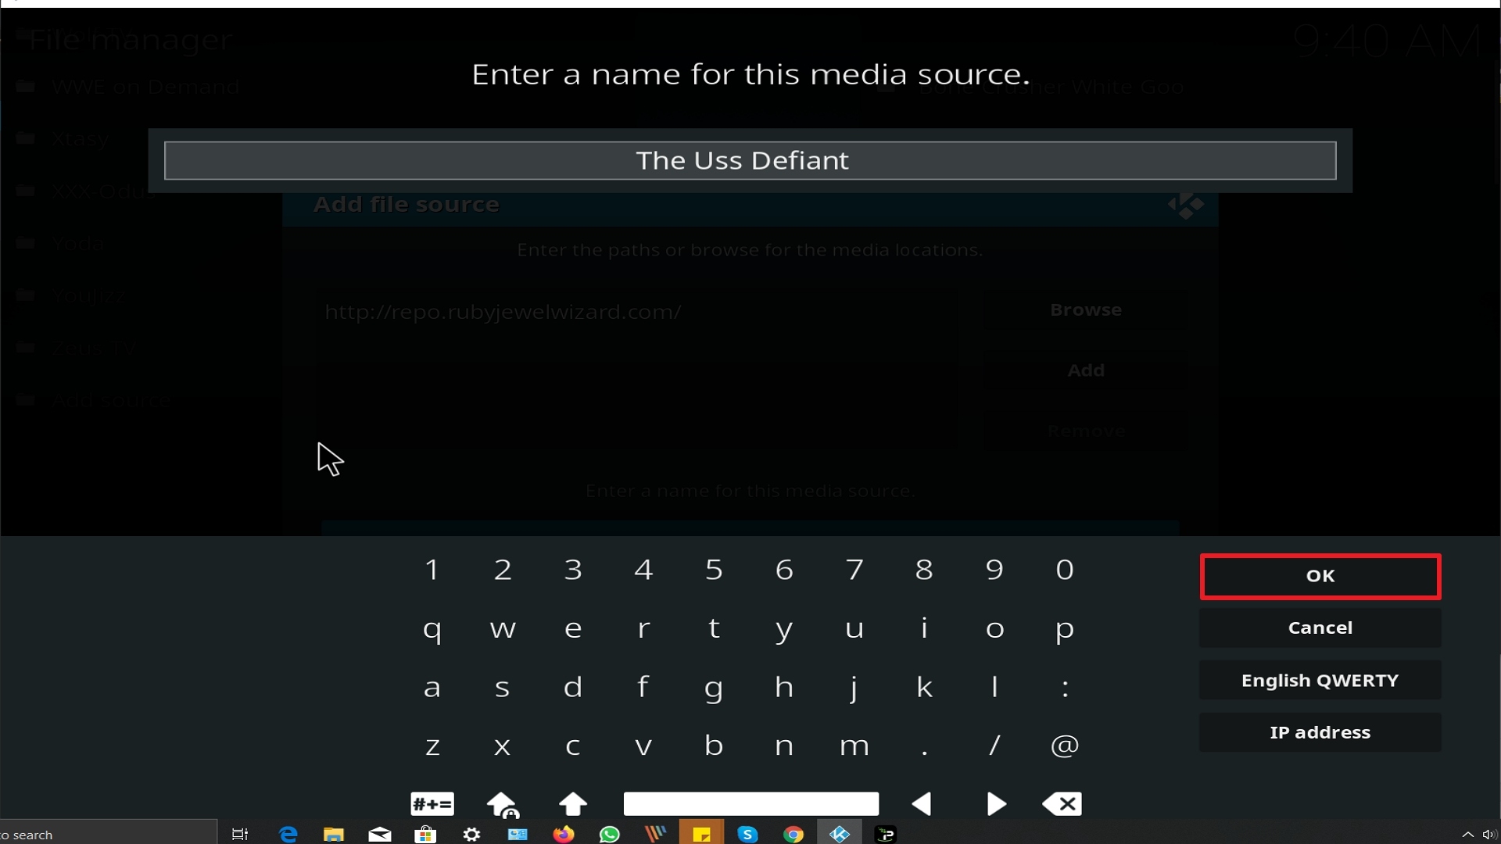Tap the number 1 key
1501x844 pixels.
tap(432, 570)
